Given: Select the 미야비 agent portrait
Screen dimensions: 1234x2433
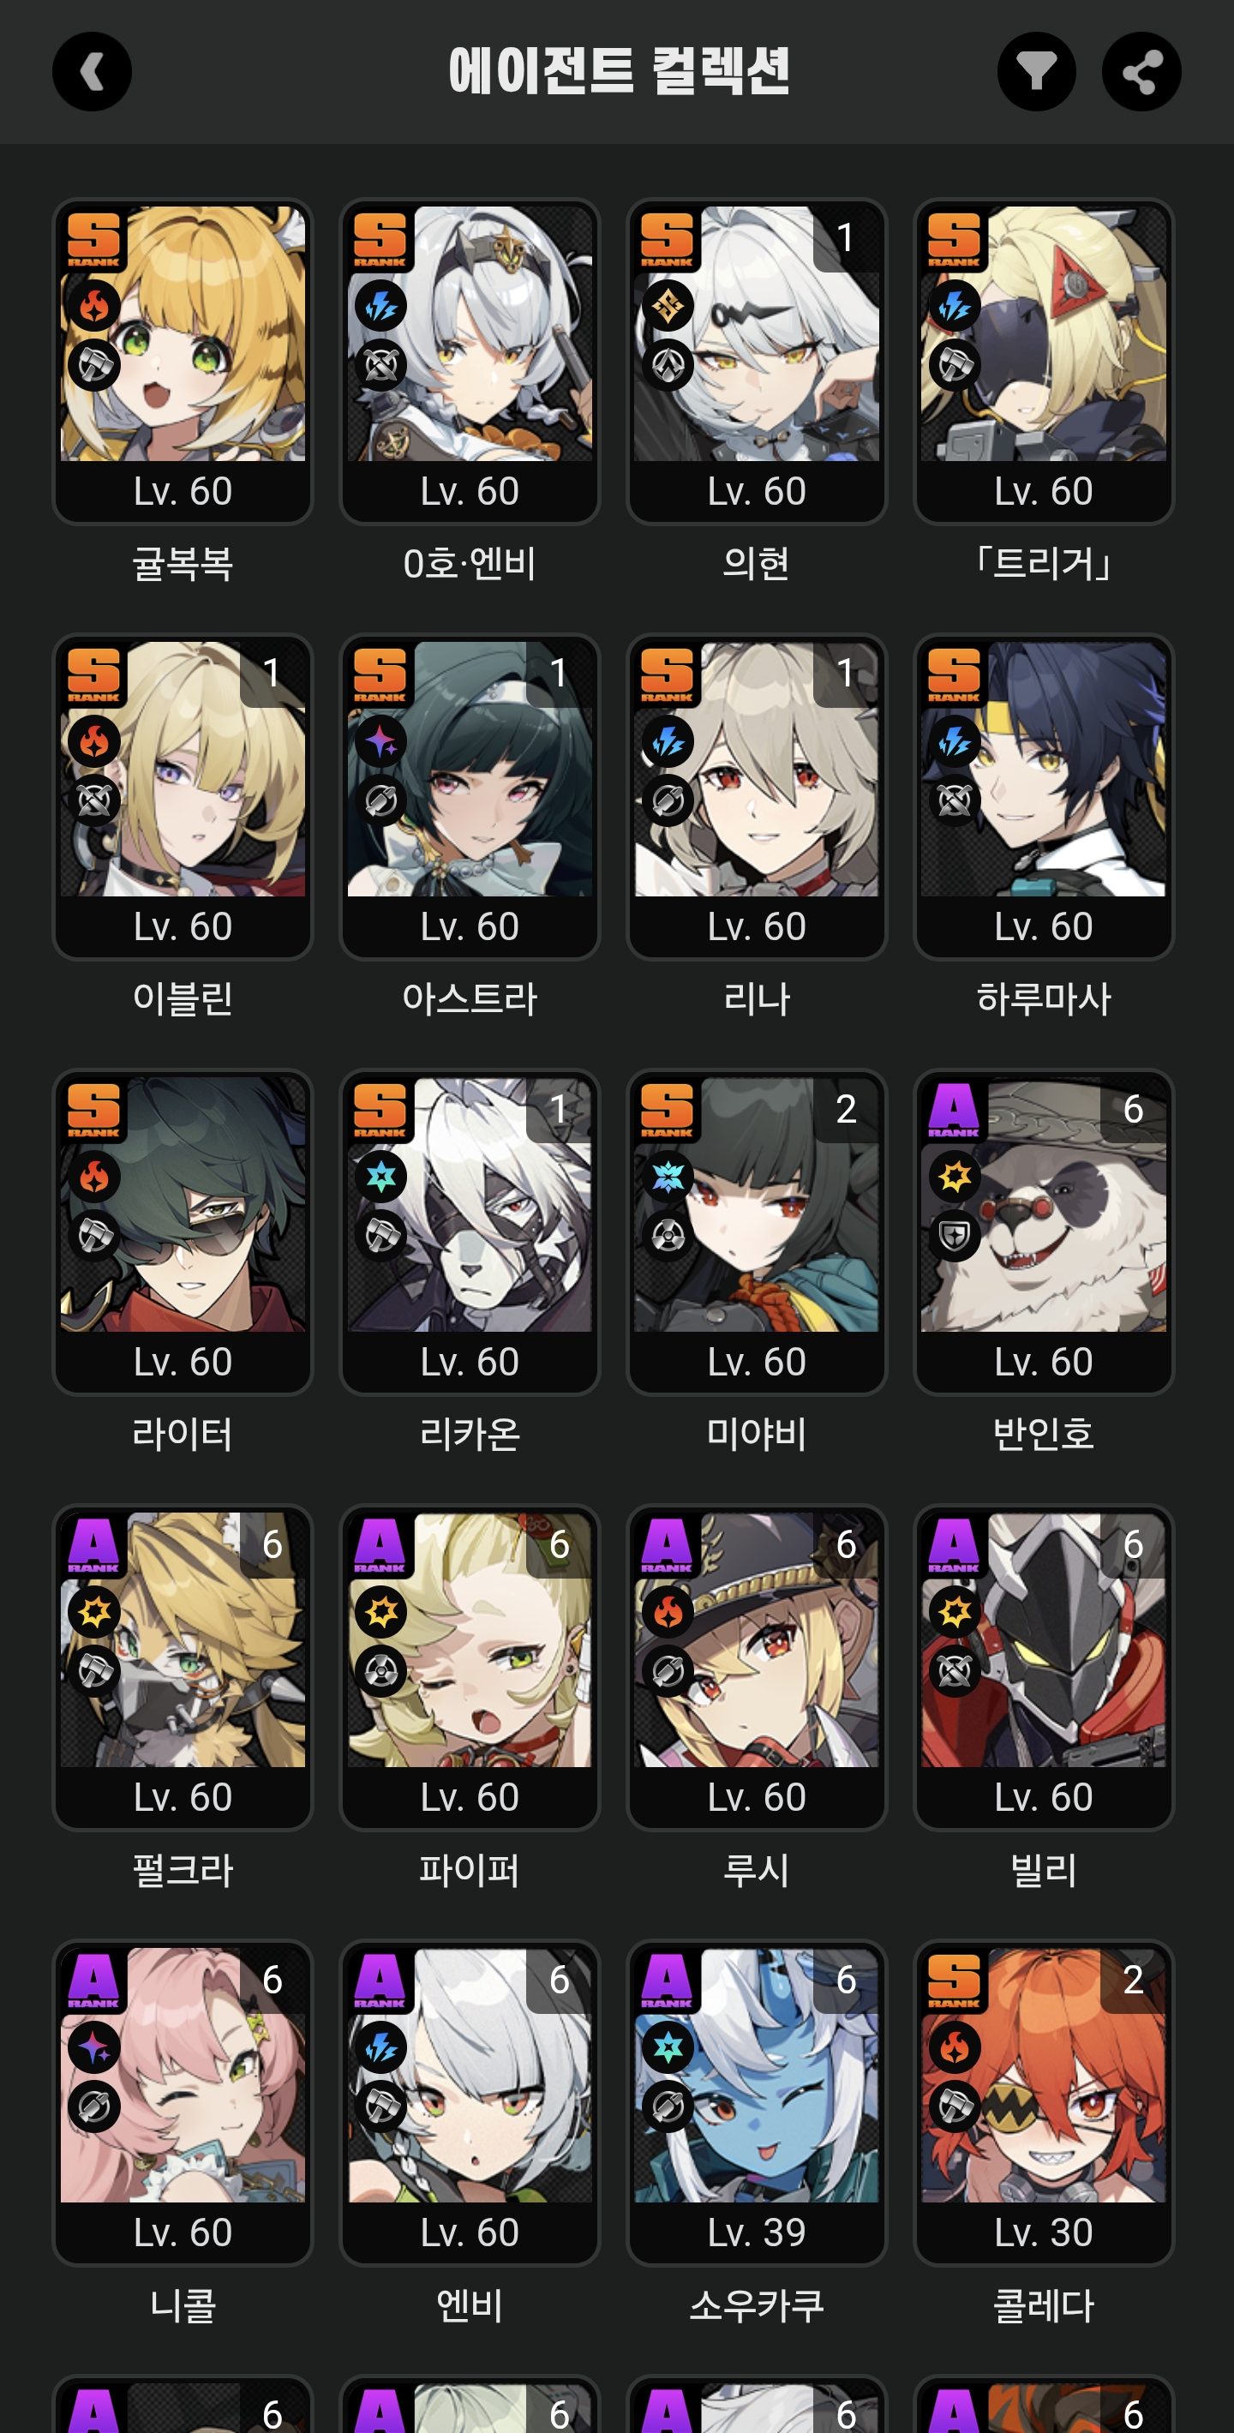Looking at the screenshot, I should (757, 1204).
